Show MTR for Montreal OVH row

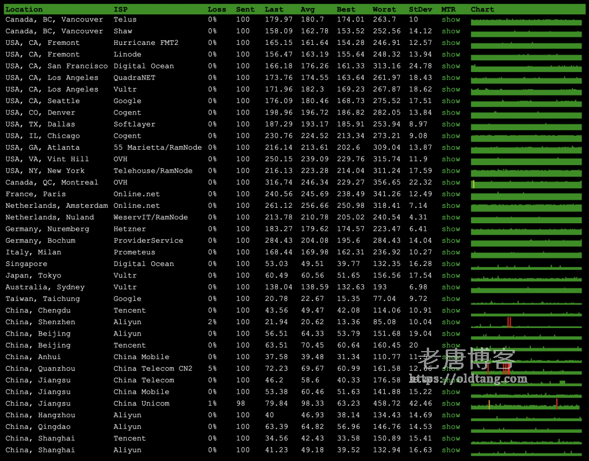[450, 182]
